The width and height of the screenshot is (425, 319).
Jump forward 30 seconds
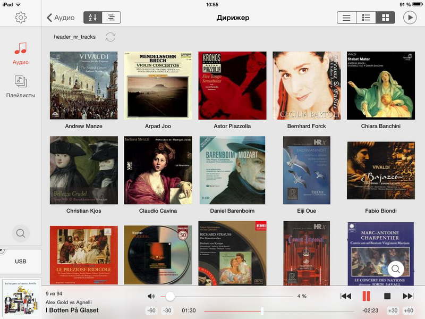click(393, 311)
